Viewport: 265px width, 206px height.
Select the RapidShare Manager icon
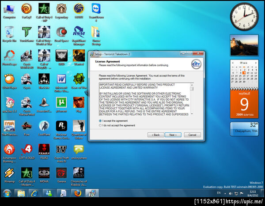click(x=79, y=36)
